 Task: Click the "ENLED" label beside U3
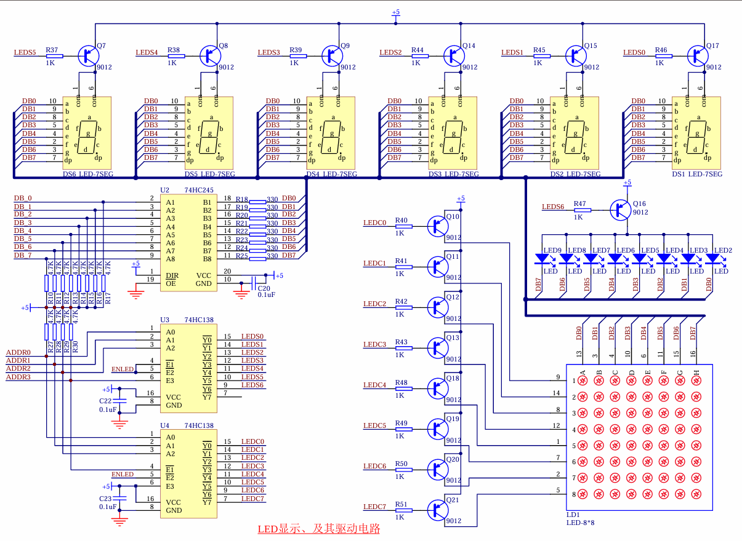(x=122, y=369)
